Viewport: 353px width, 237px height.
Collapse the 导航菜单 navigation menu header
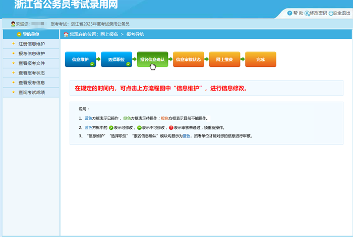pos(30,34)
